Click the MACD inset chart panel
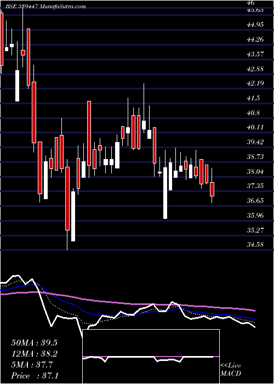Image resolution: width=274 pixels, height=384 pixels. tap(151, 357)
